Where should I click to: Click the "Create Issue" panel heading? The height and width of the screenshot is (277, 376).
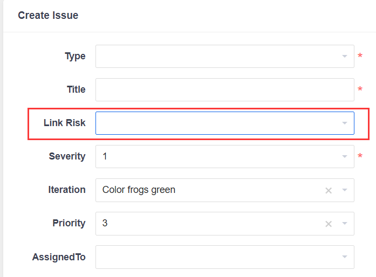pyautogui.click(x=48, y=16)
